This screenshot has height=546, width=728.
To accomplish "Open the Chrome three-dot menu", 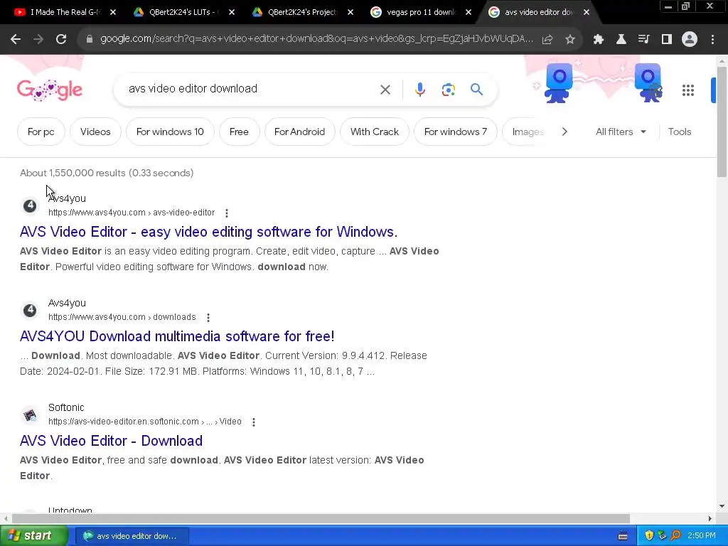I will (x=712, y=40).
